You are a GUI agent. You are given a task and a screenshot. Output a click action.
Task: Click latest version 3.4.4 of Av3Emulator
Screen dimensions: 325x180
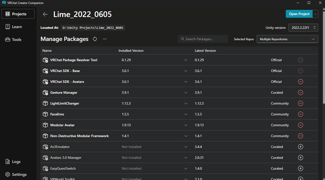pos(198,147)
